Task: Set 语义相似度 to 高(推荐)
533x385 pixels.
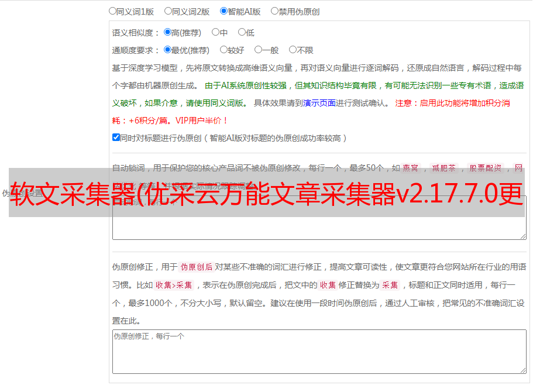Action: point(167,32)
